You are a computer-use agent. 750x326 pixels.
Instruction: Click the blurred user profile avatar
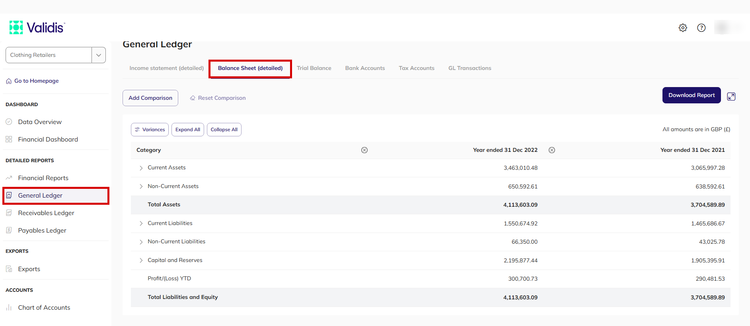[x=723, y=27]
